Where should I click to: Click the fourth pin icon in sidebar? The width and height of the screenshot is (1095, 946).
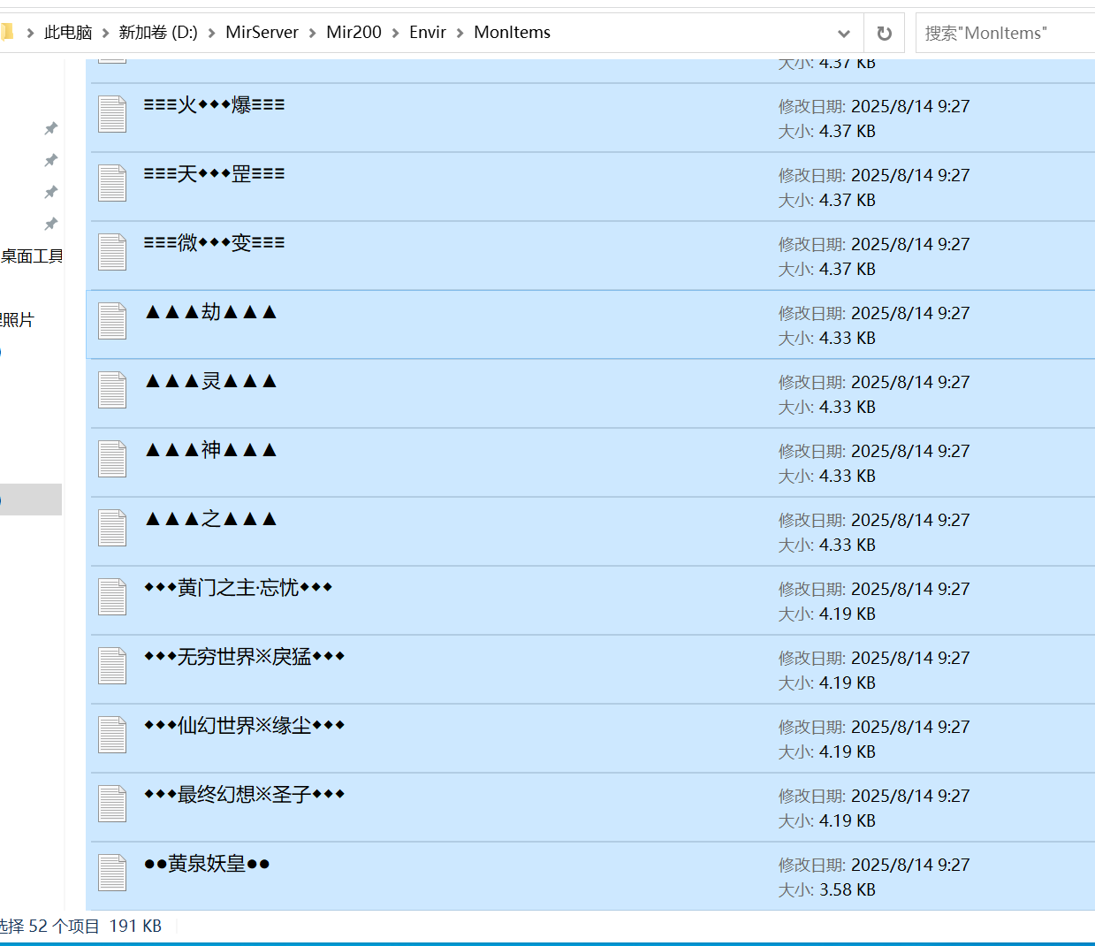click(51, 224)
